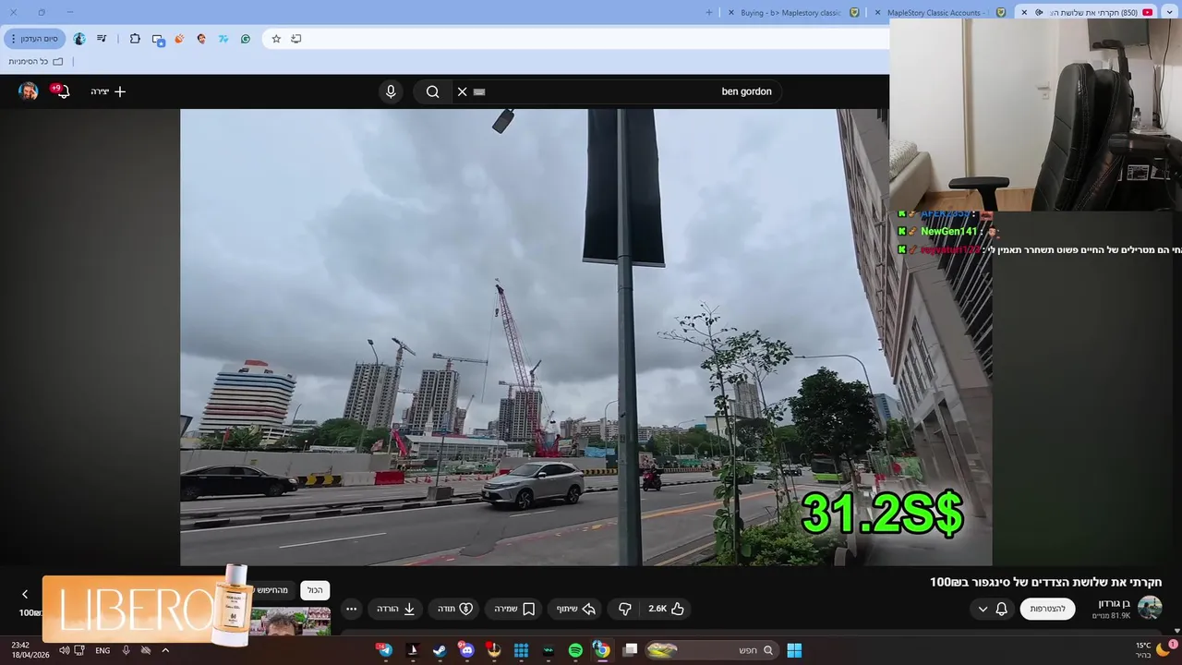1182x665 pixels.
Task: Click the Windows taskbar search box
Action: click(713, 650)
